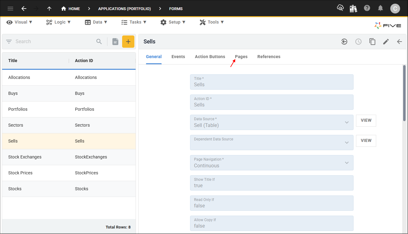The height and width of the screenshot is (234, 408).
Task: Copy the Sells form with copy icon
Action: (x=372, y=42)
